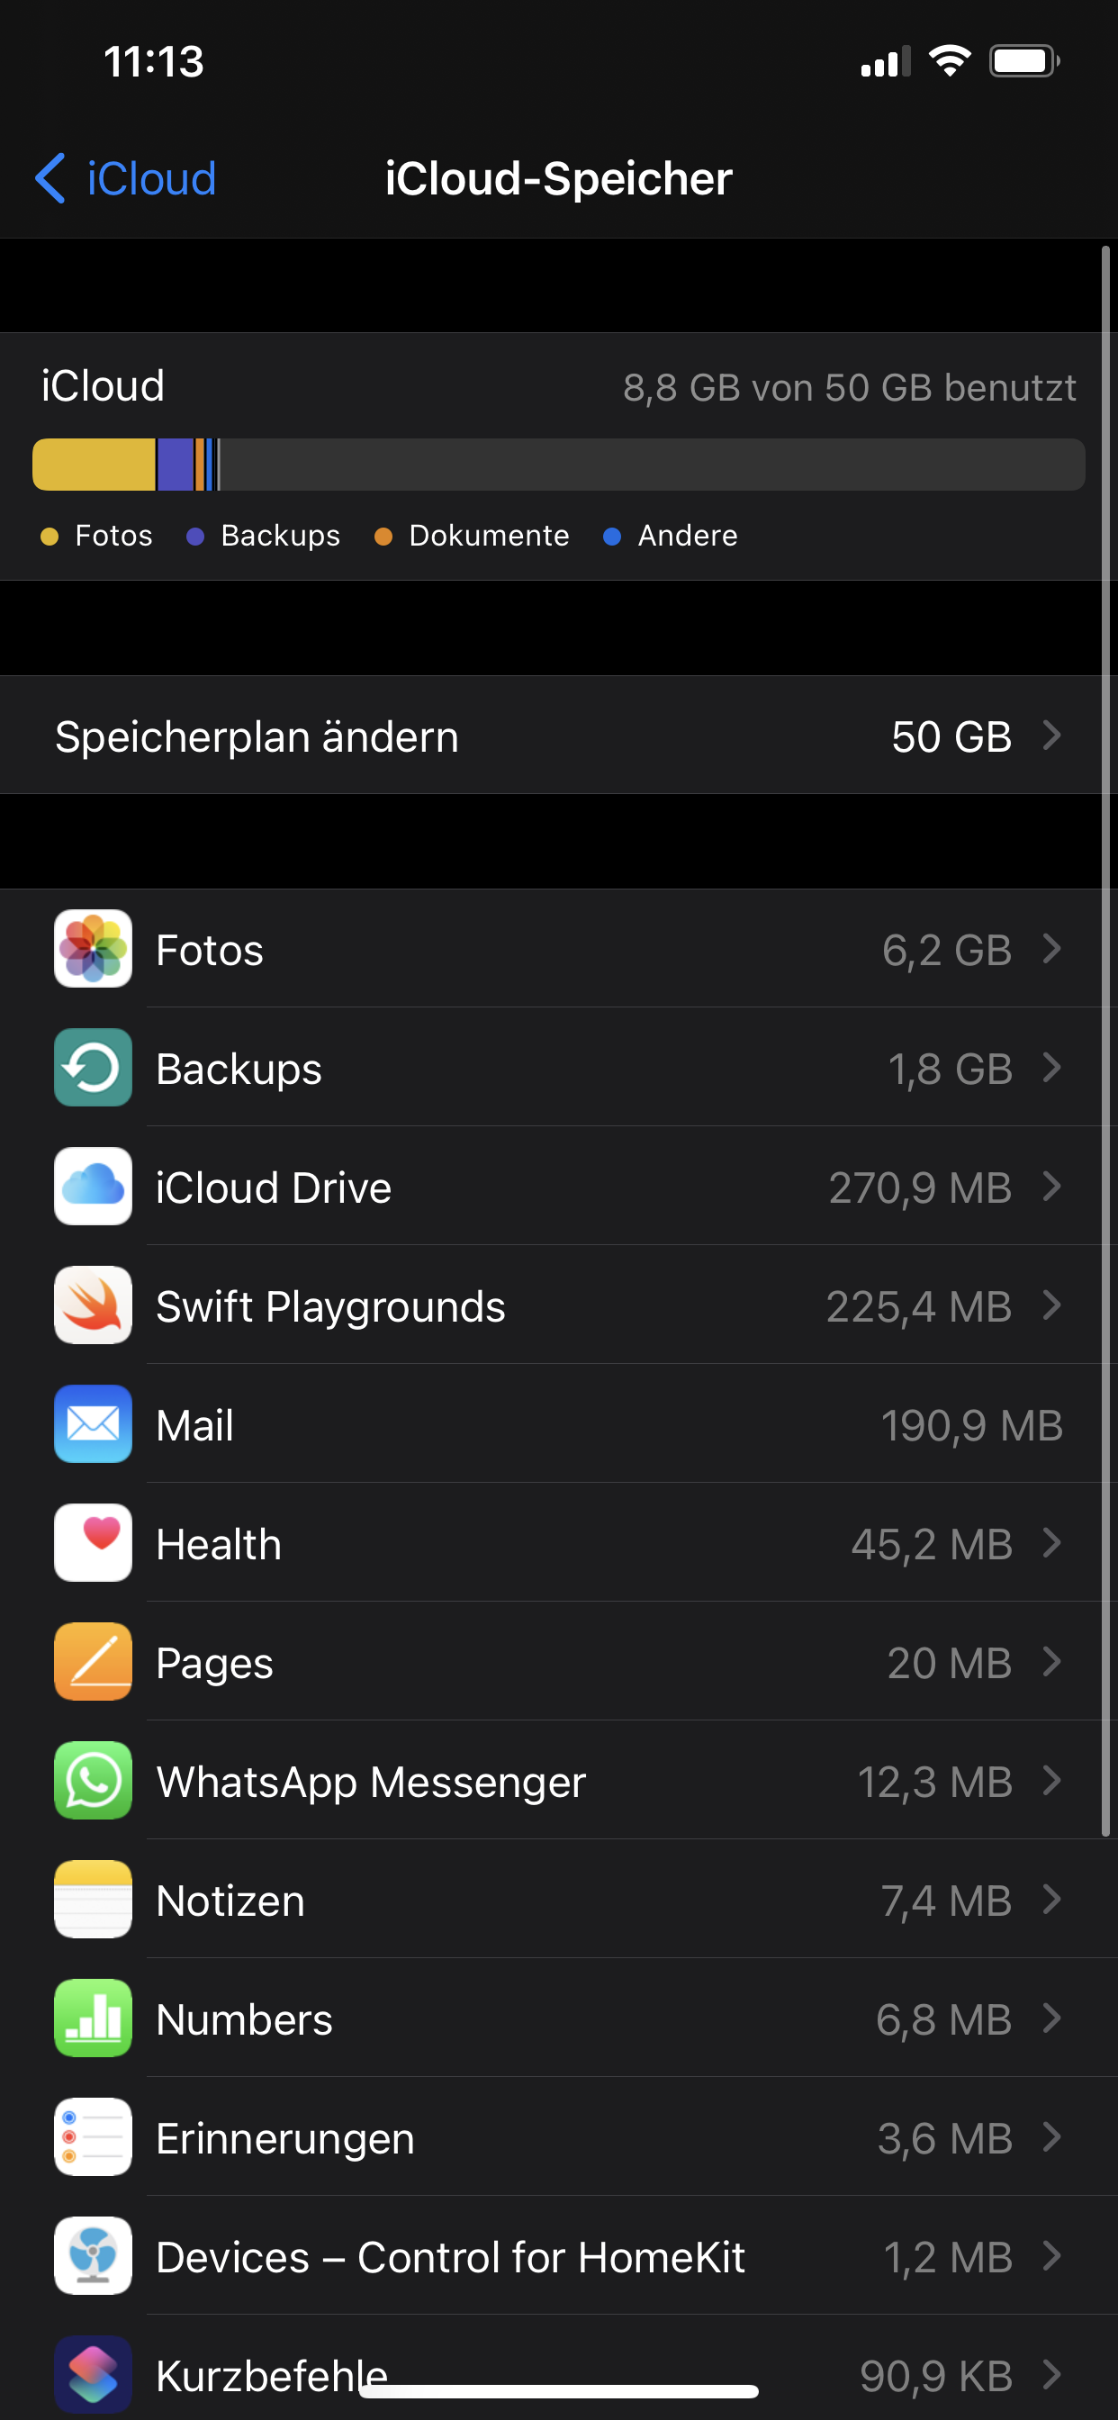Open chevron next to Notizen 7,4 MB

[1052, 1900]
